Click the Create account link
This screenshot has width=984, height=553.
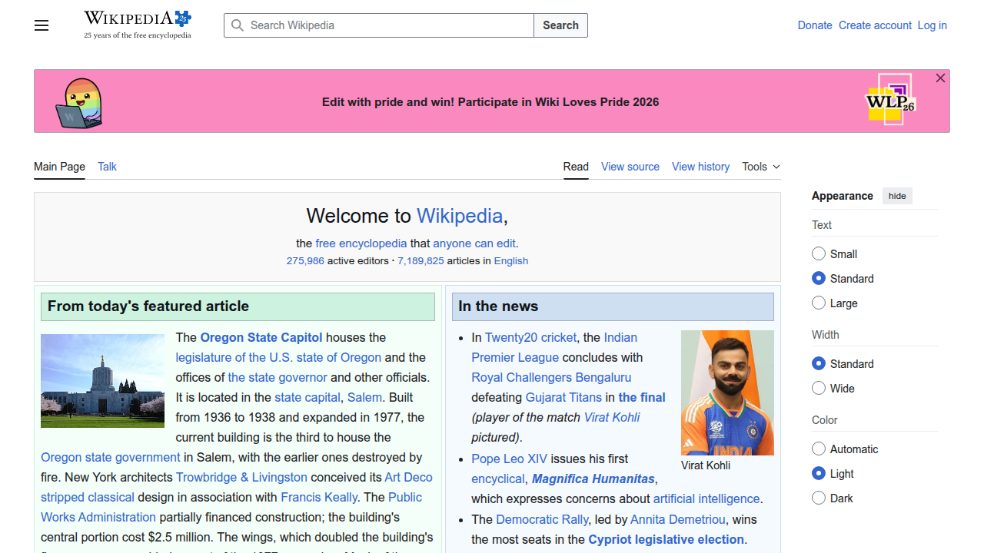coord(875,25)
